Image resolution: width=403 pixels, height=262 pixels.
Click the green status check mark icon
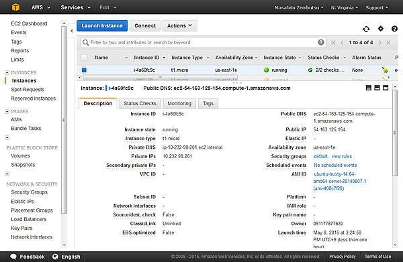[310, 70]
